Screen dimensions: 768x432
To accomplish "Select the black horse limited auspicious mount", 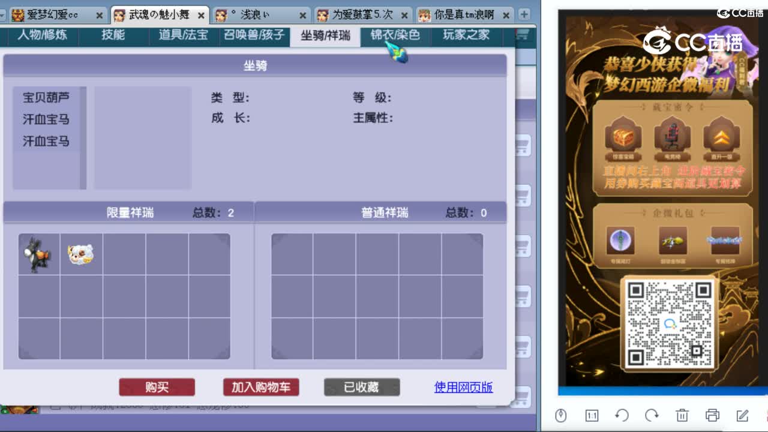I will click(x=38, y=254).
